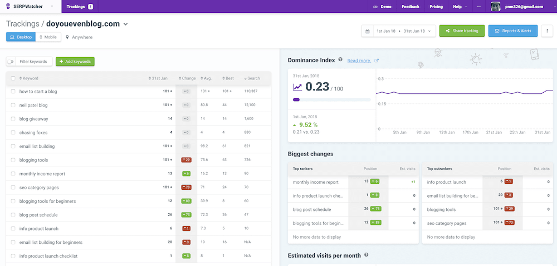The image size is (557, 266).
Task: Click the Dominance Index help question icon
Action: tap(340, 59)
